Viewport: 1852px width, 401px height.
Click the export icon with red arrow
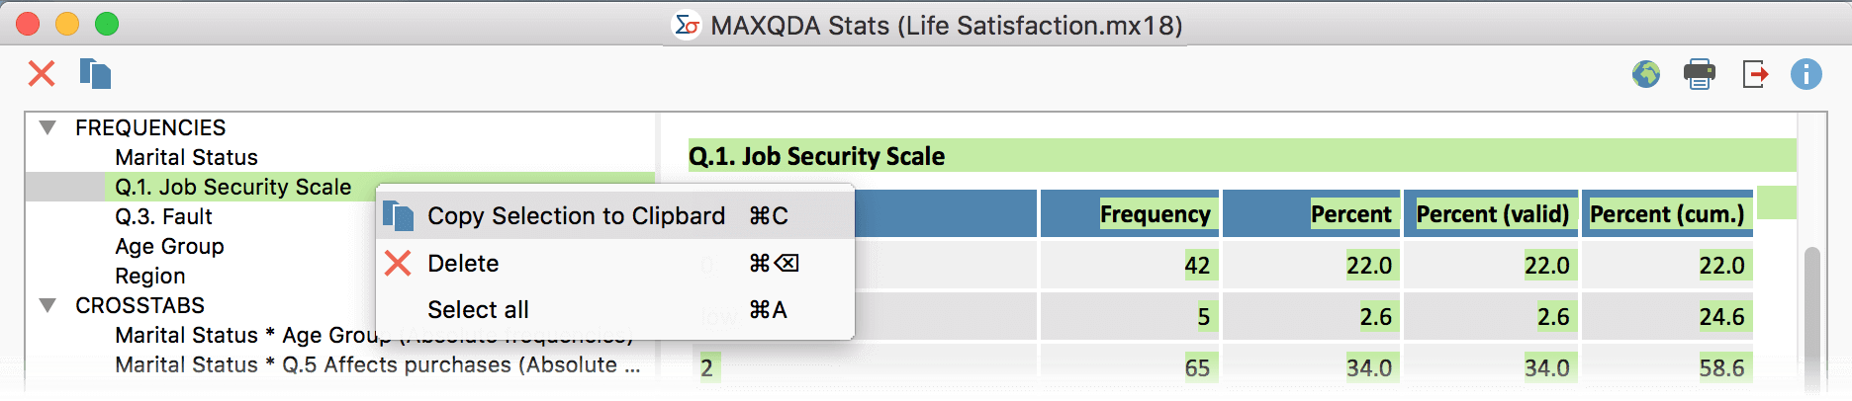1754,74
